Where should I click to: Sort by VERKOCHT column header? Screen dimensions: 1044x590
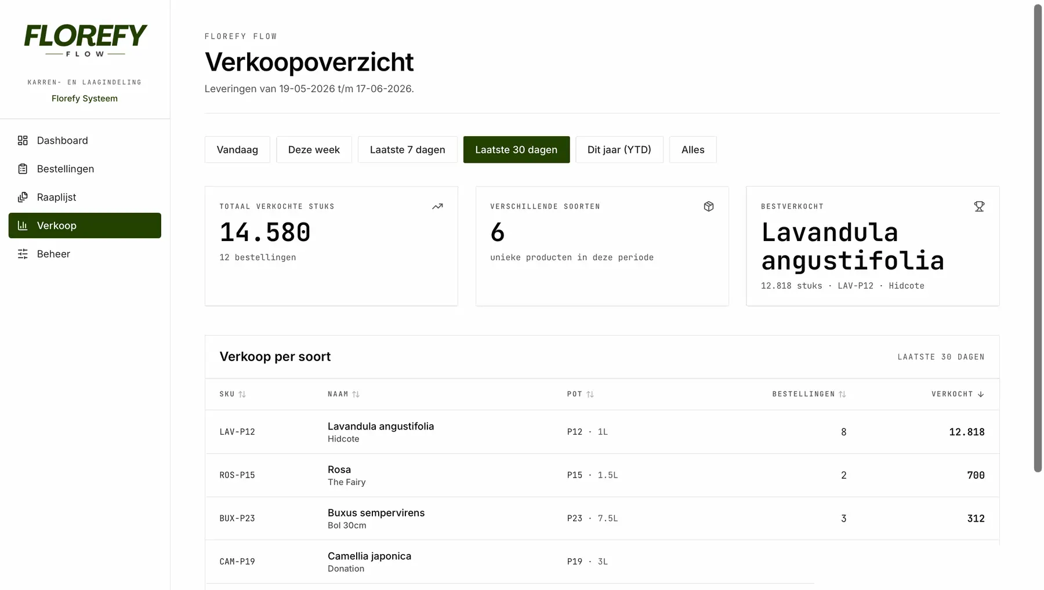(958, 394)
